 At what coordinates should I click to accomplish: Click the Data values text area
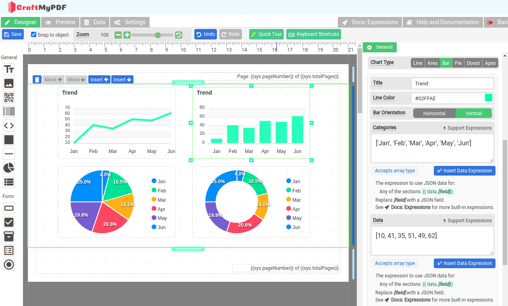432,241
